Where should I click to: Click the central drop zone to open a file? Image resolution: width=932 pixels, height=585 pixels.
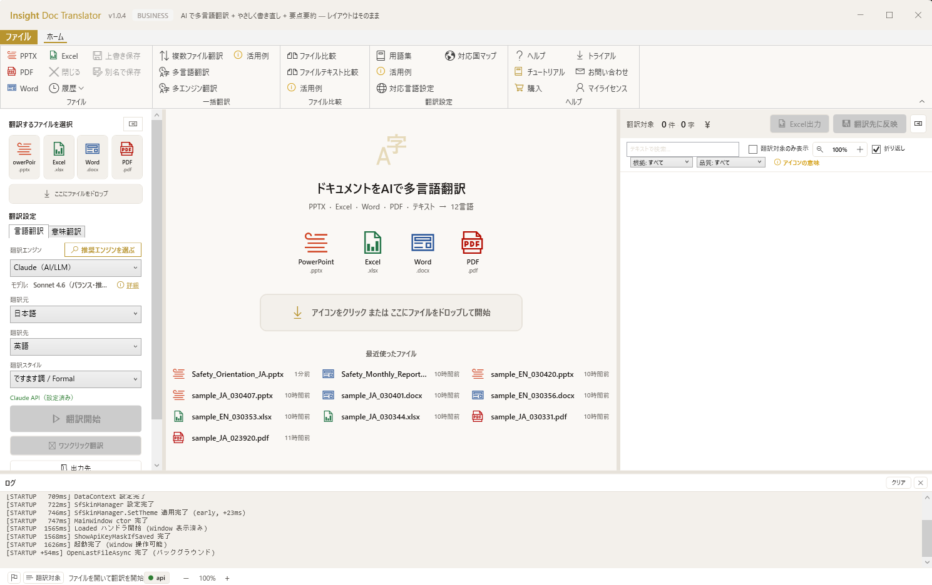pyautogui.click(x=391, y=312)
